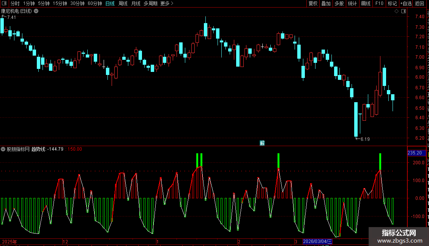Open the F10 company info

click(379, 3)
